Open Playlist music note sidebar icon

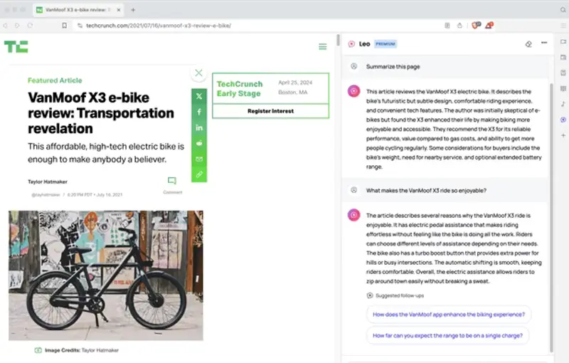pos(563,104)
